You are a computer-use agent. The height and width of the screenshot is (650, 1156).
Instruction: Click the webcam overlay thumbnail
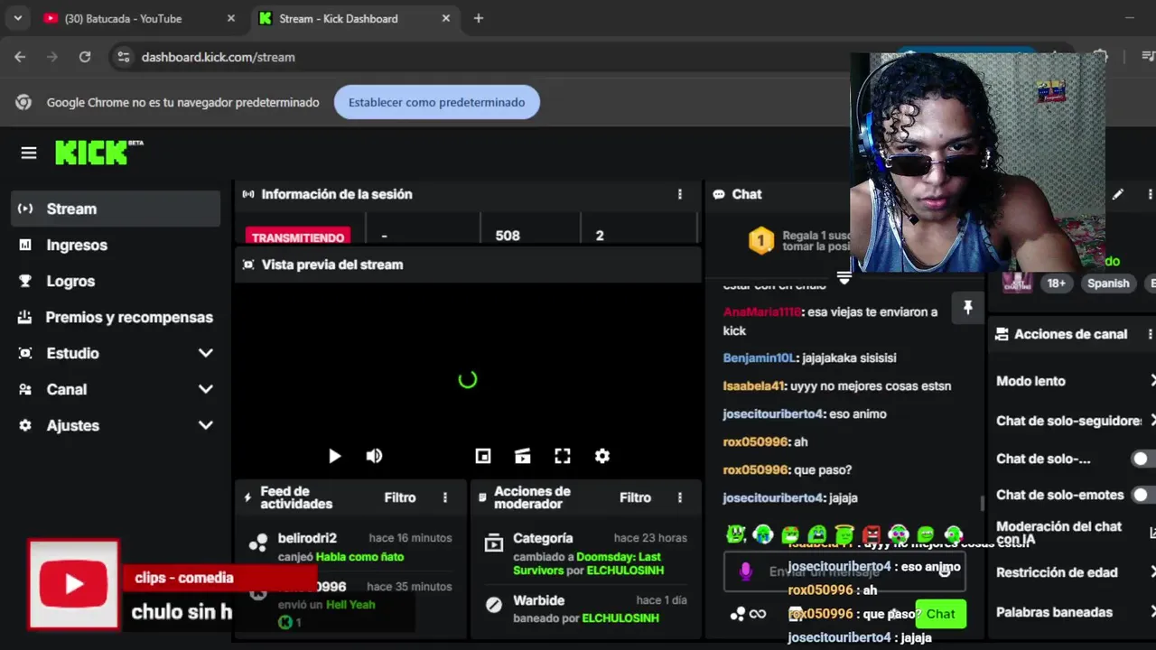978,162
